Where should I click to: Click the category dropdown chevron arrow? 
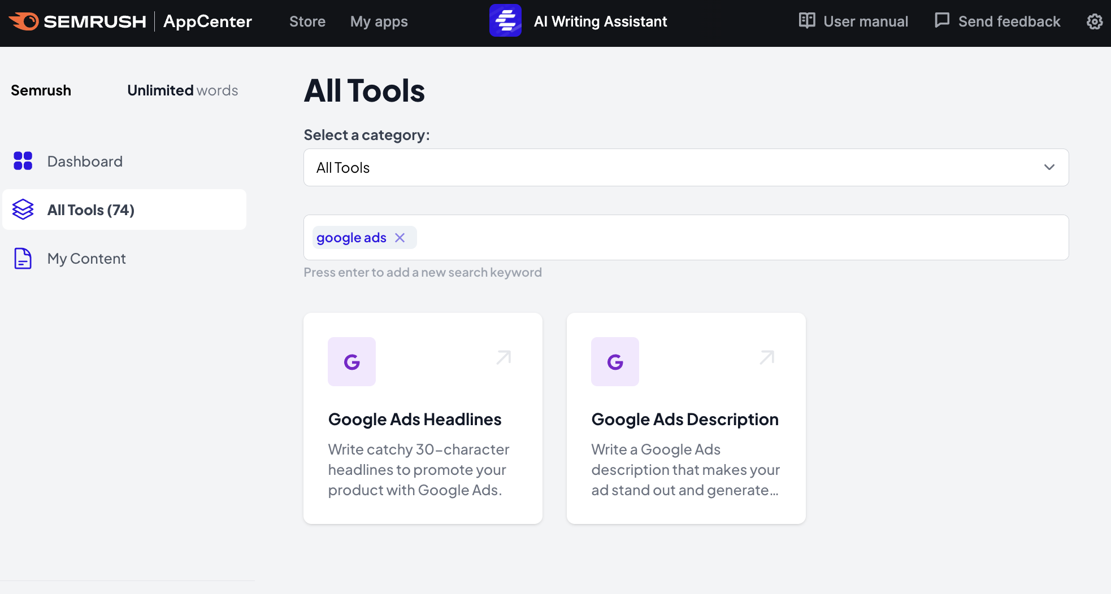pyautogui.click(x=1049, y=168)
